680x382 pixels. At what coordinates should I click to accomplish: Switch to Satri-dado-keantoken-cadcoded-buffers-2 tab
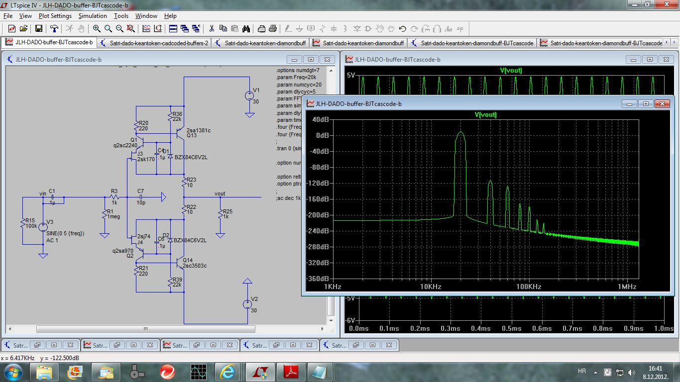[x=154, y=43]
